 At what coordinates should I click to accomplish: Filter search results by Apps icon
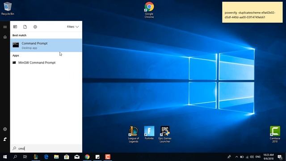pos(15,27)
